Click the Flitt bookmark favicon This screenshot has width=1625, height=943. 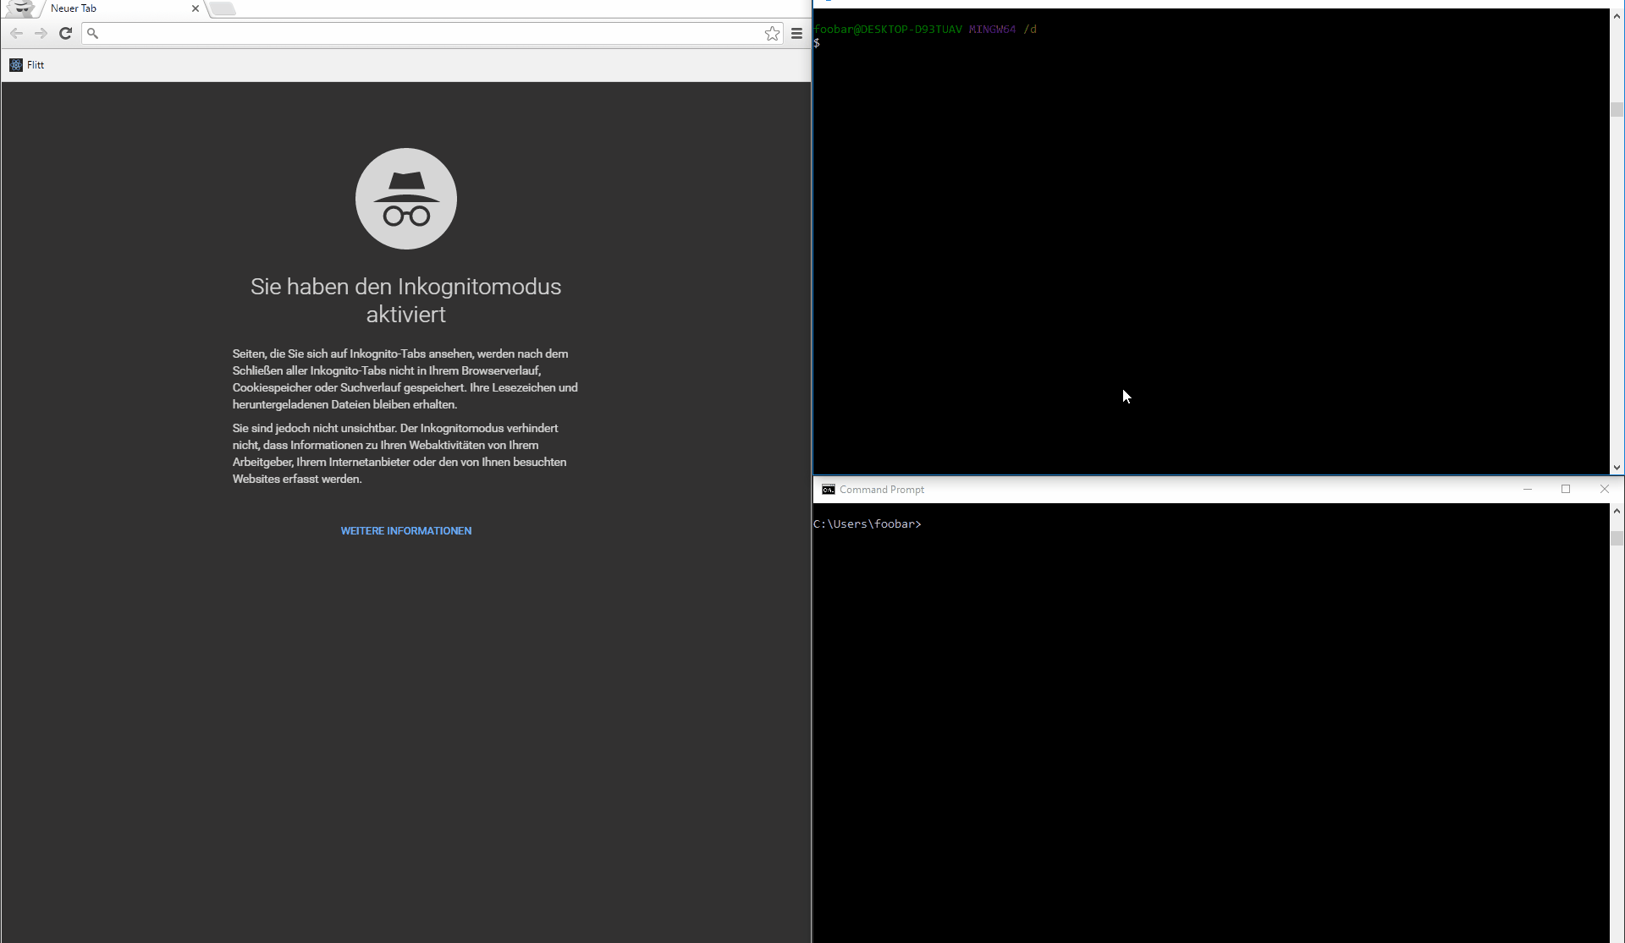coord(16,64)
